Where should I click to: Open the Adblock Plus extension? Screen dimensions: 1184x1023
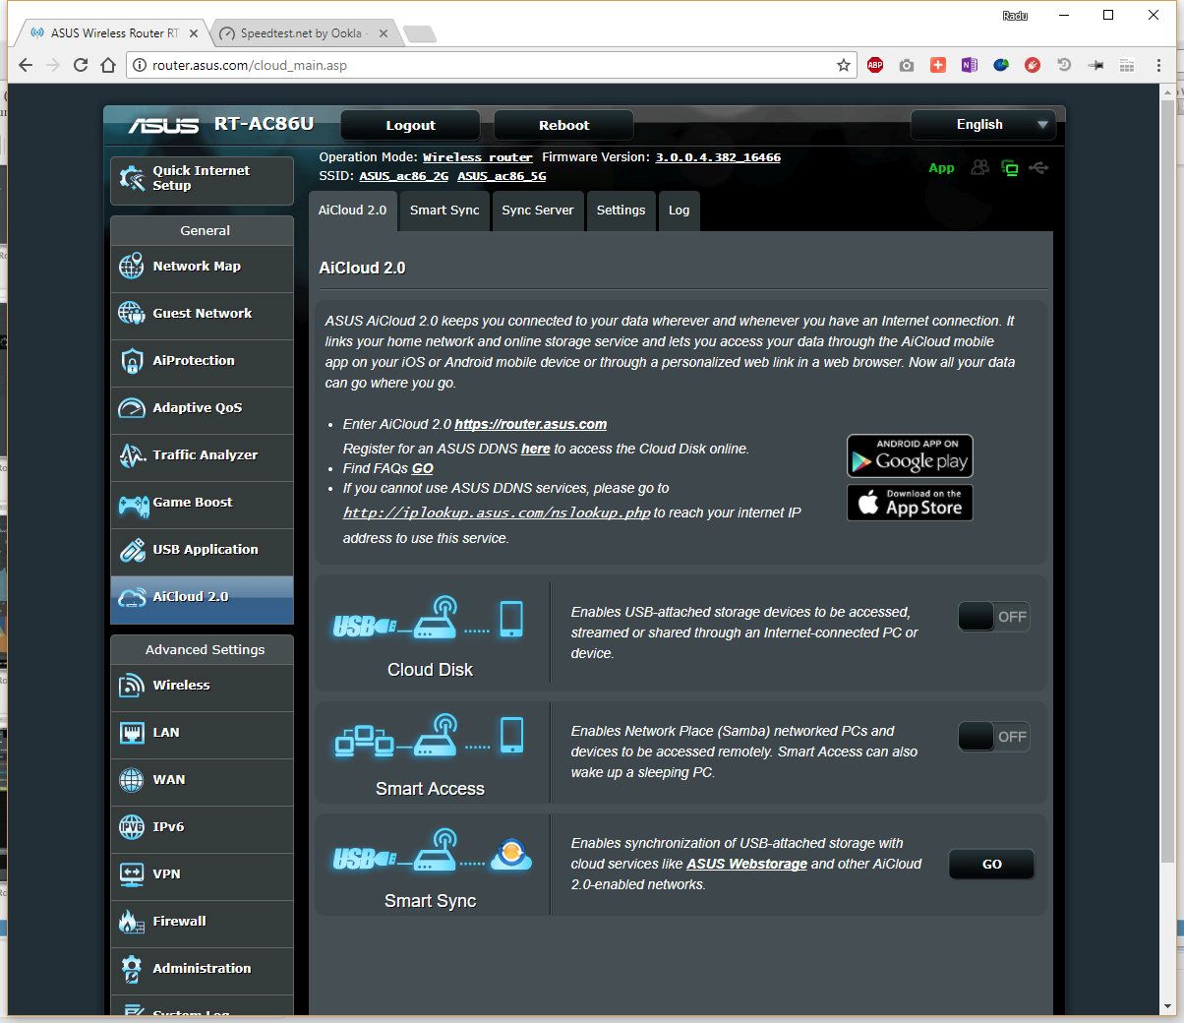(x=875, y=65)
